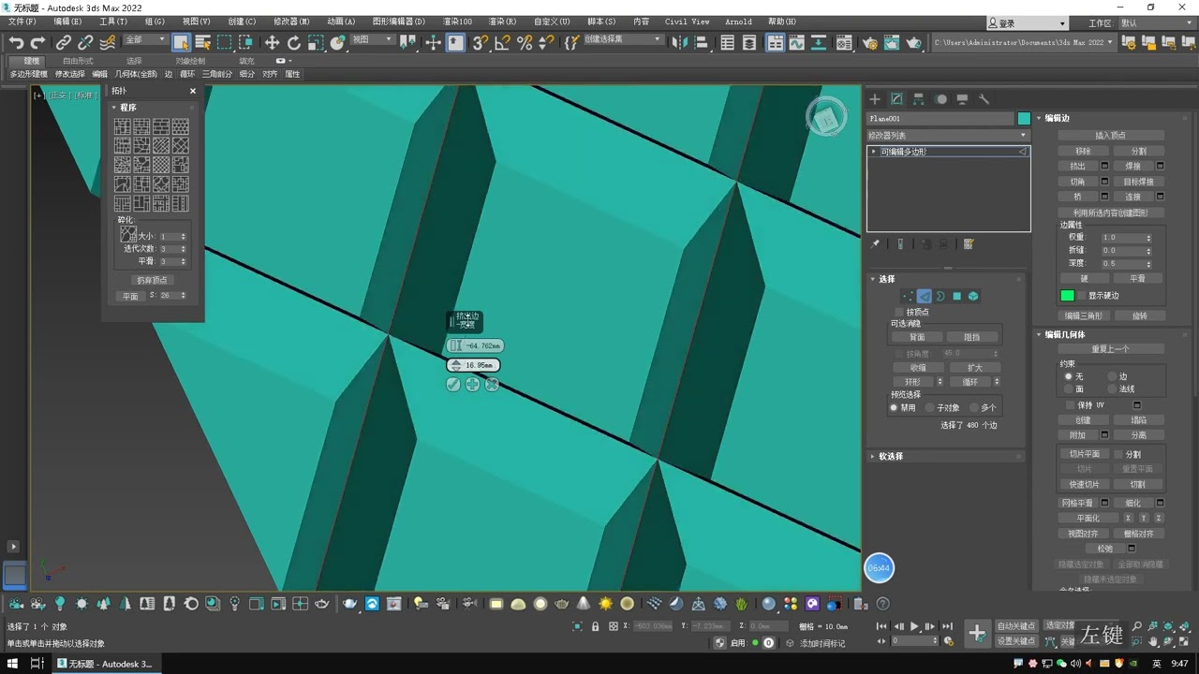The width and height of the screenshot is (1199, 674).
Task: Open the 修改器(M) menu
Action: 291,22
